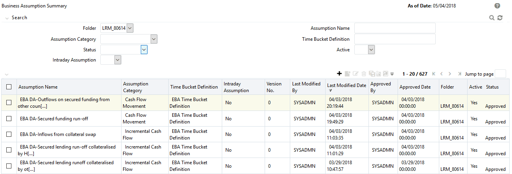Click the sort arrow under Last Modified Date

click(x=330, y=91)
